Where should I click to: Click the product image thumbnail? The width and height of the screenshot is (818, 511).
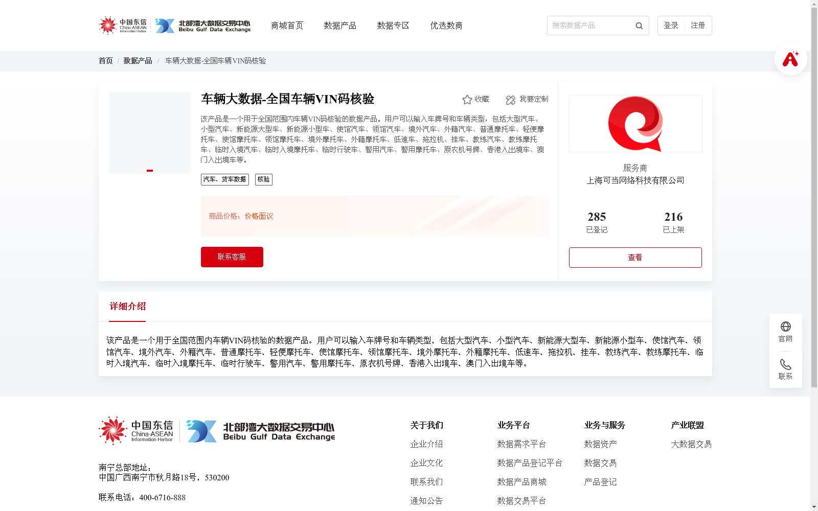(150, 133)
